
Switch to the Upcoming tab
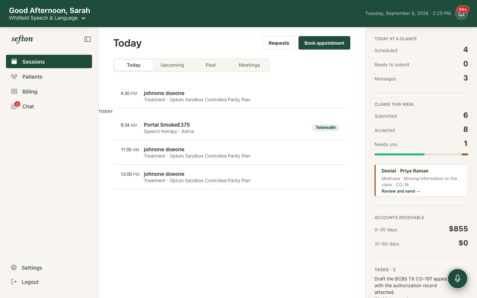point(172,65)
